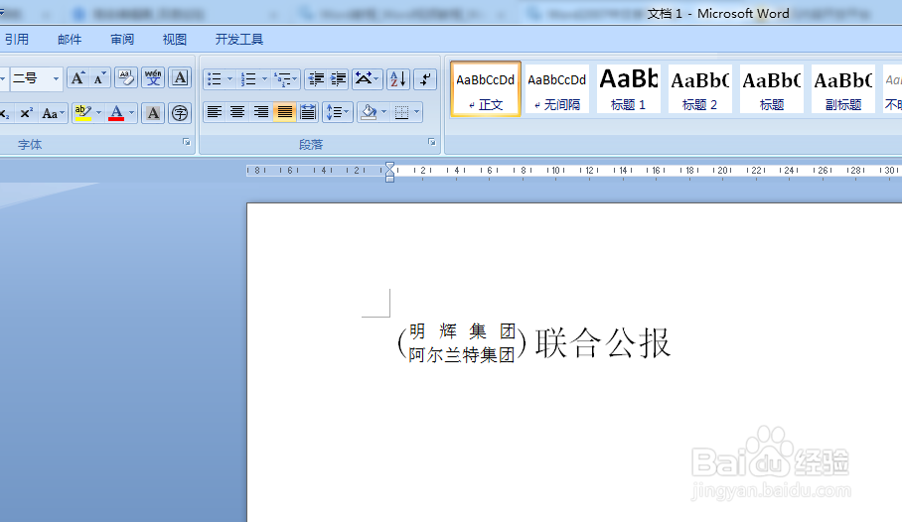
Task: Open the Change Case (Aa) menu
Action: [53, 113]
